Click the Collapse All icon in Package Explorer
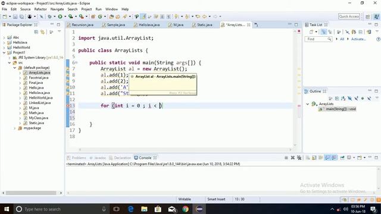Image resolution: width=381 pixels, height=214 pixels. pos(36,32)
